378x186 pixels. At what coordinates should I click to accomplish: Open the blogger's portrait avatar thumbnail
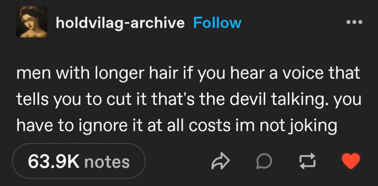coord(32,22)
